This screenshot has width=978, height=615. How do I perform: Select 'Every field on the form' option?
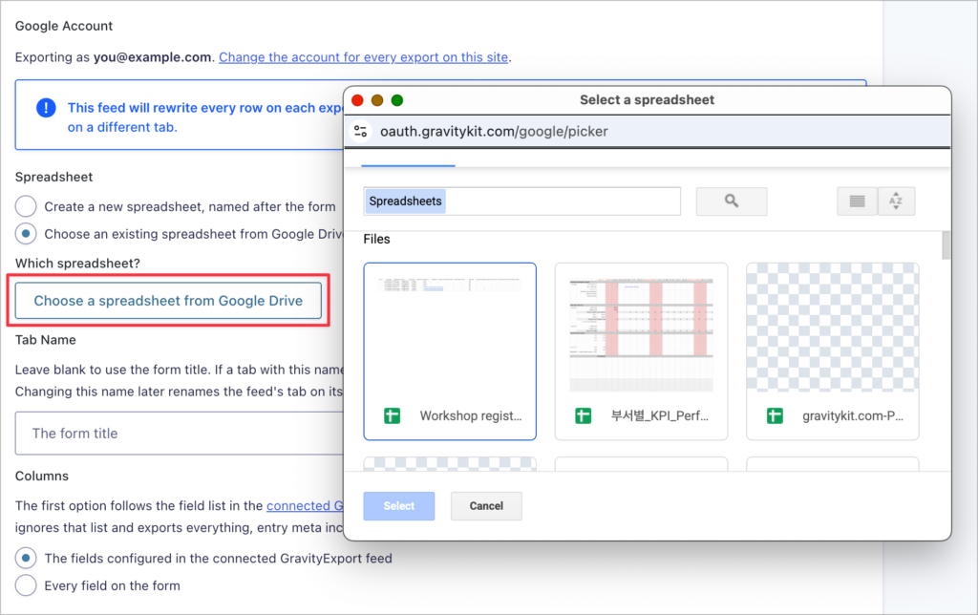click(26, 585)
